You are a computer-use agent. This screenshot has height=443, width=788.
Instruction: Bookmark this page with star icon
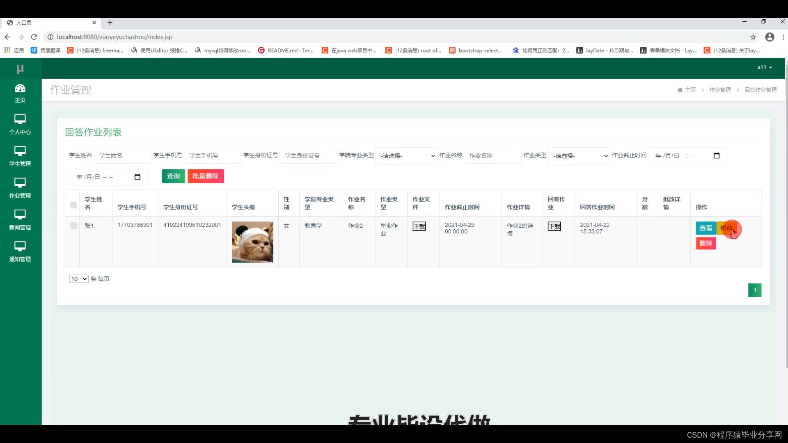(x=753, y=37)
